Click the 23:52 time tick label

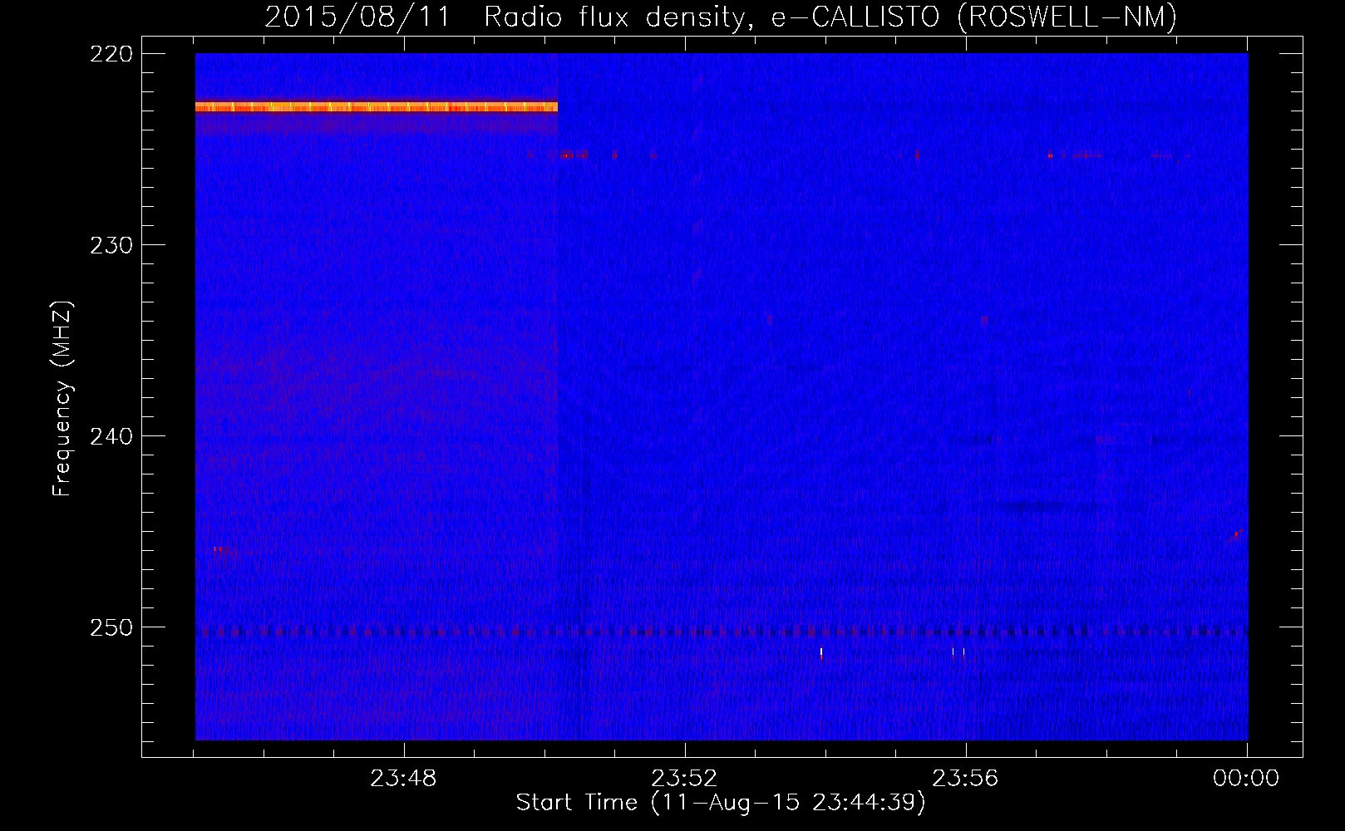tap(684, 779)
